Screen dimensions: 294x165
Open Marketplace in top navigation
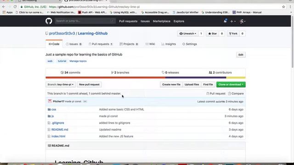click(161, 22)
